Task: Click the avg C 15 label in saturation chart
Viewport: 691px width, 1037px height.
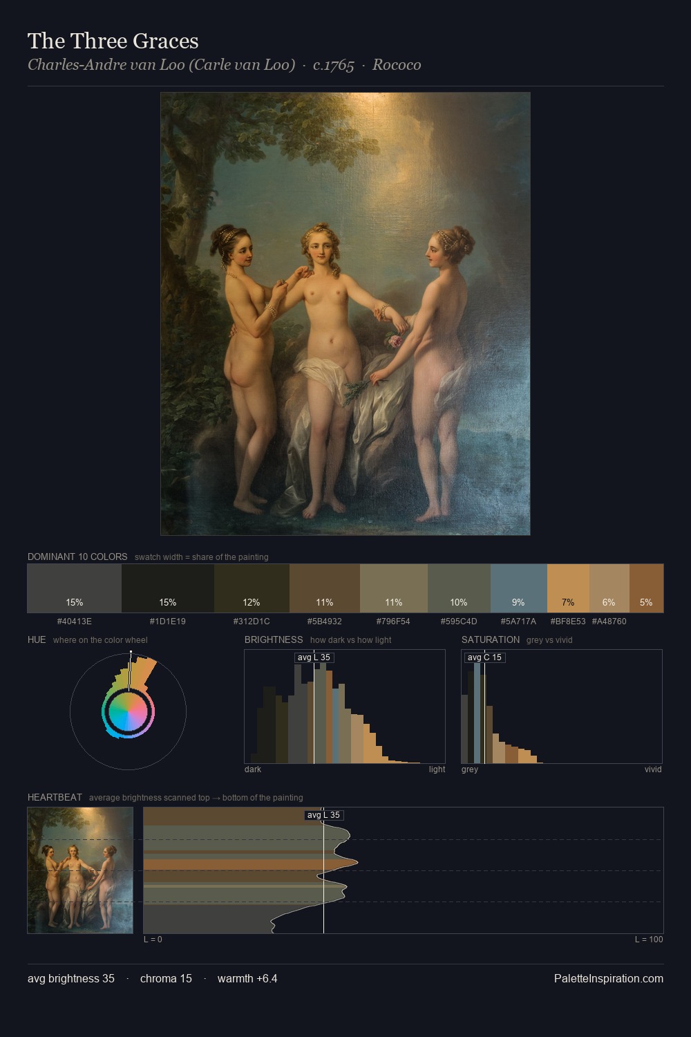Action: (484, 657)
